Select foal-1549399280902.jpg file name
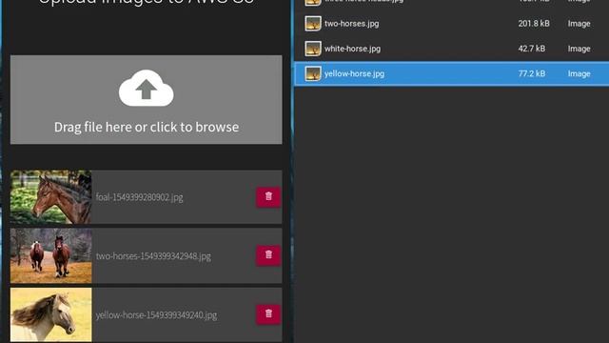 tap(140, 197)
